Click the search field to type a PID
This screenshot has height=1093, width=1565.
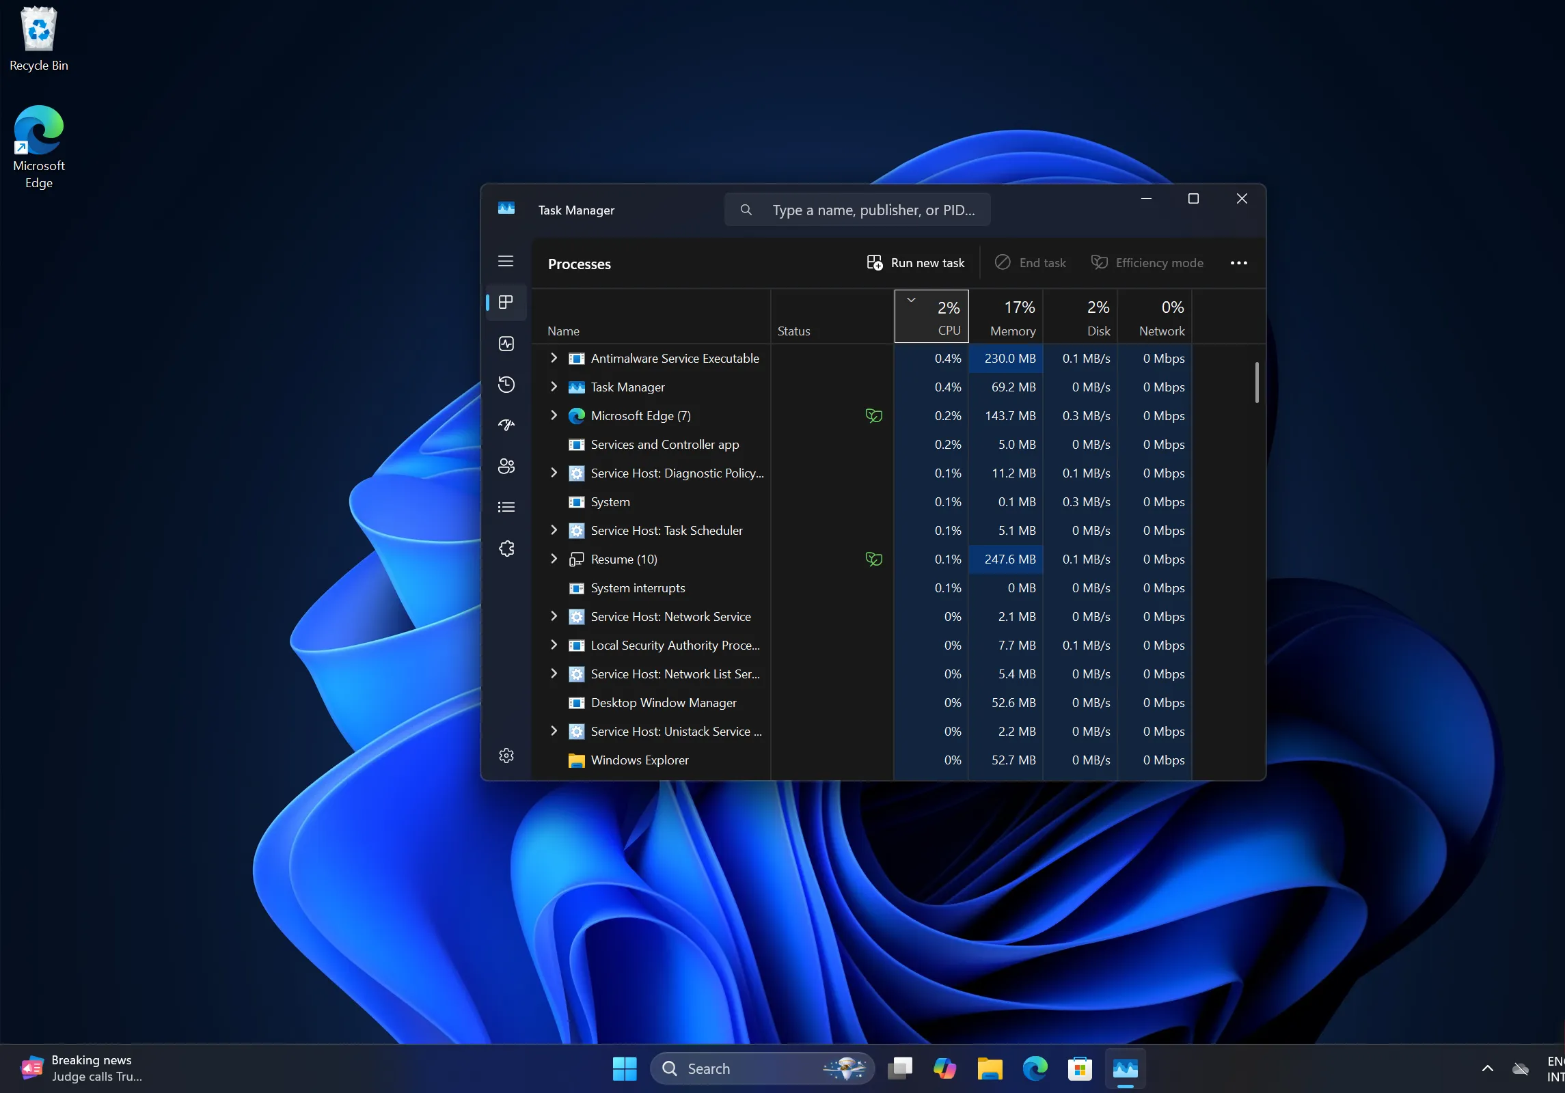(x=858, y=210)
